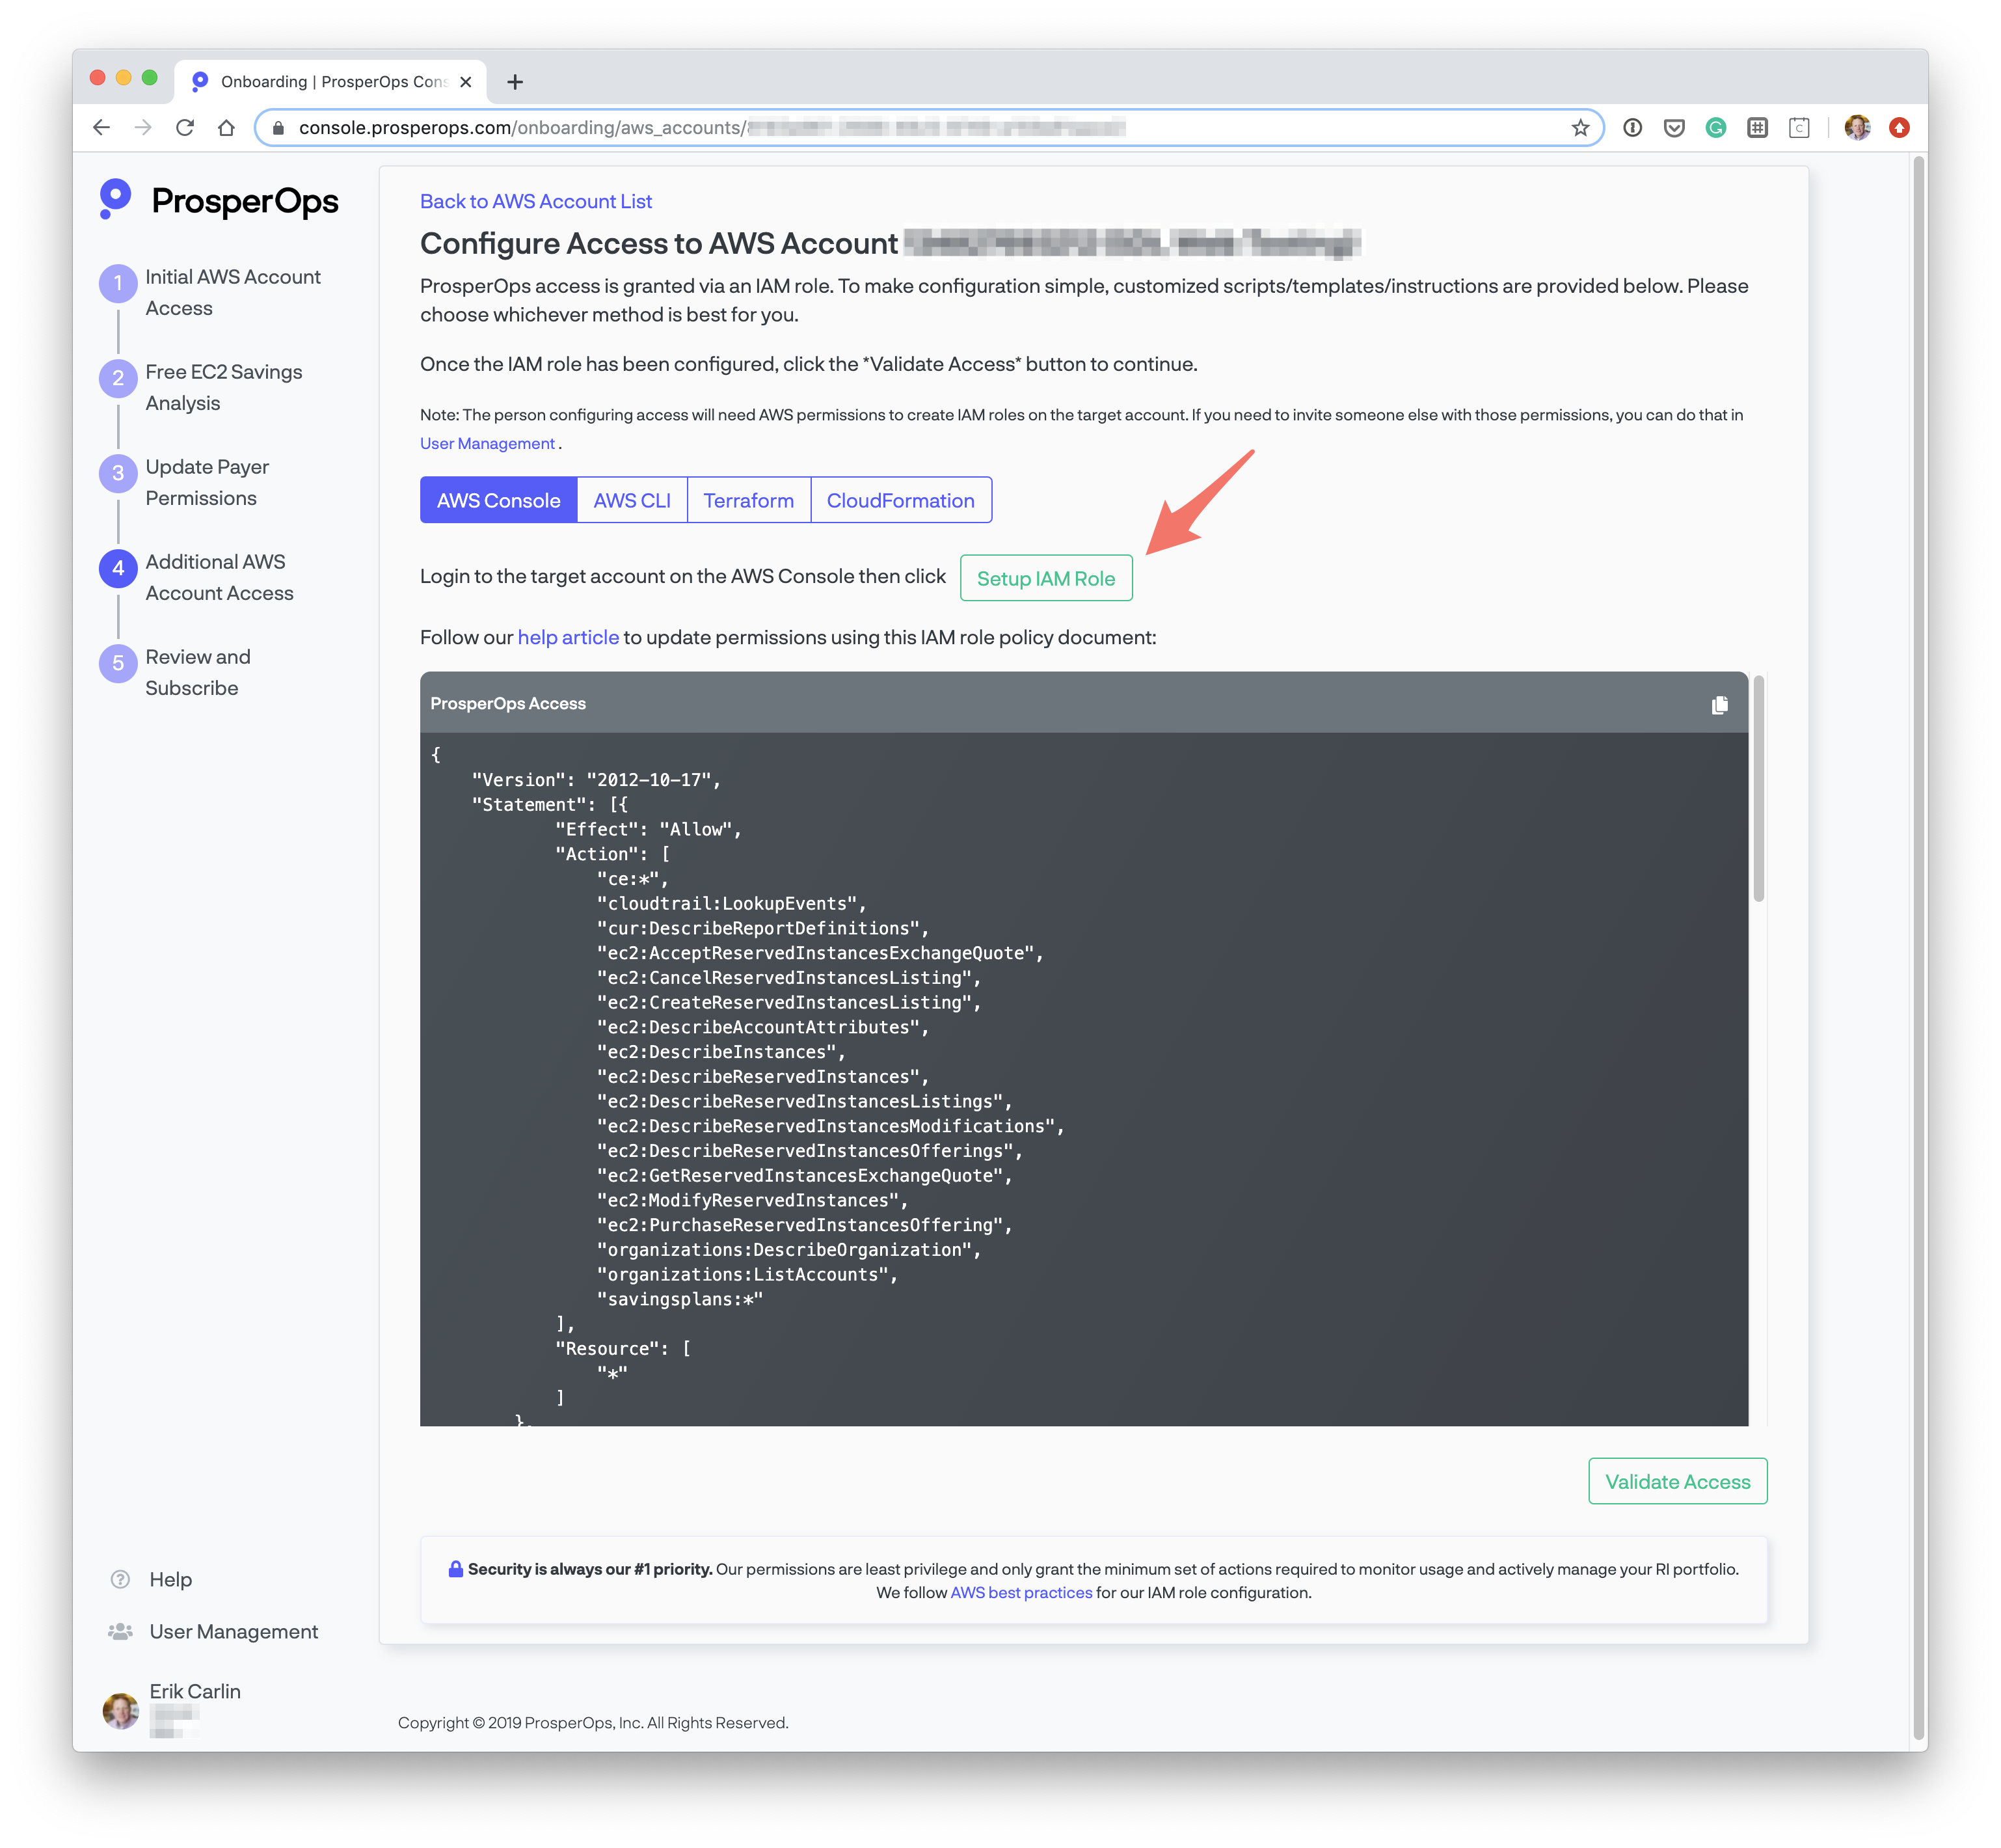This screenshot has height=1848, width=2001.
Task: Click the Configure Access to AWS Account heading
Action: pyautogui.click(x=659, y=243)
